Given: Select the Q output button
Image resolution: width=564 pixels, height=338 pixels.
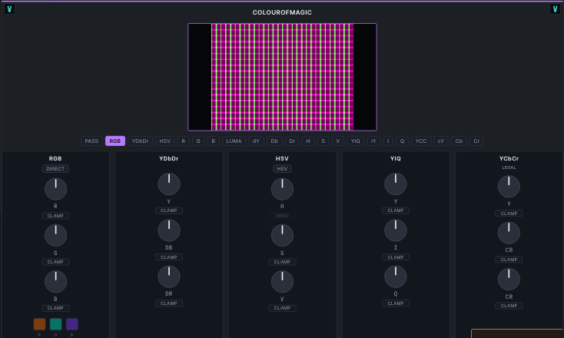Looking at the screenshot, I should click(x=402, y=141).
